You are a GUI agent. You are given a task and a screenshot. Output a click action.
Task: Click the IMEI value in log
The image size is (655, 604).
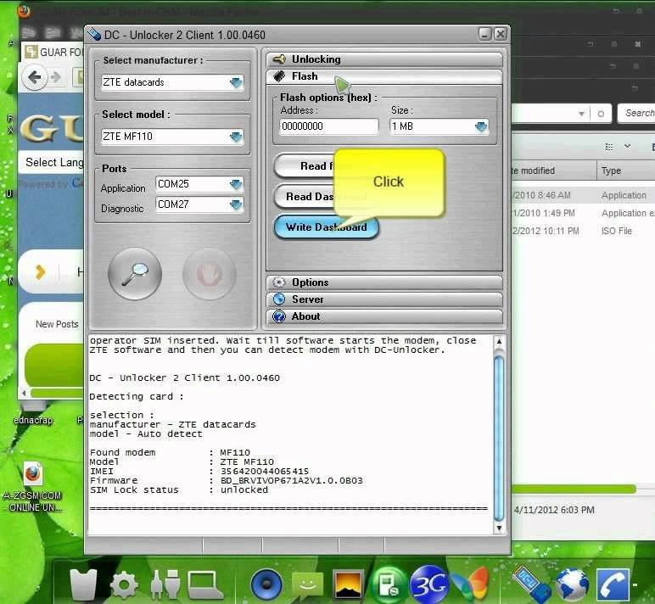[265, 471]
